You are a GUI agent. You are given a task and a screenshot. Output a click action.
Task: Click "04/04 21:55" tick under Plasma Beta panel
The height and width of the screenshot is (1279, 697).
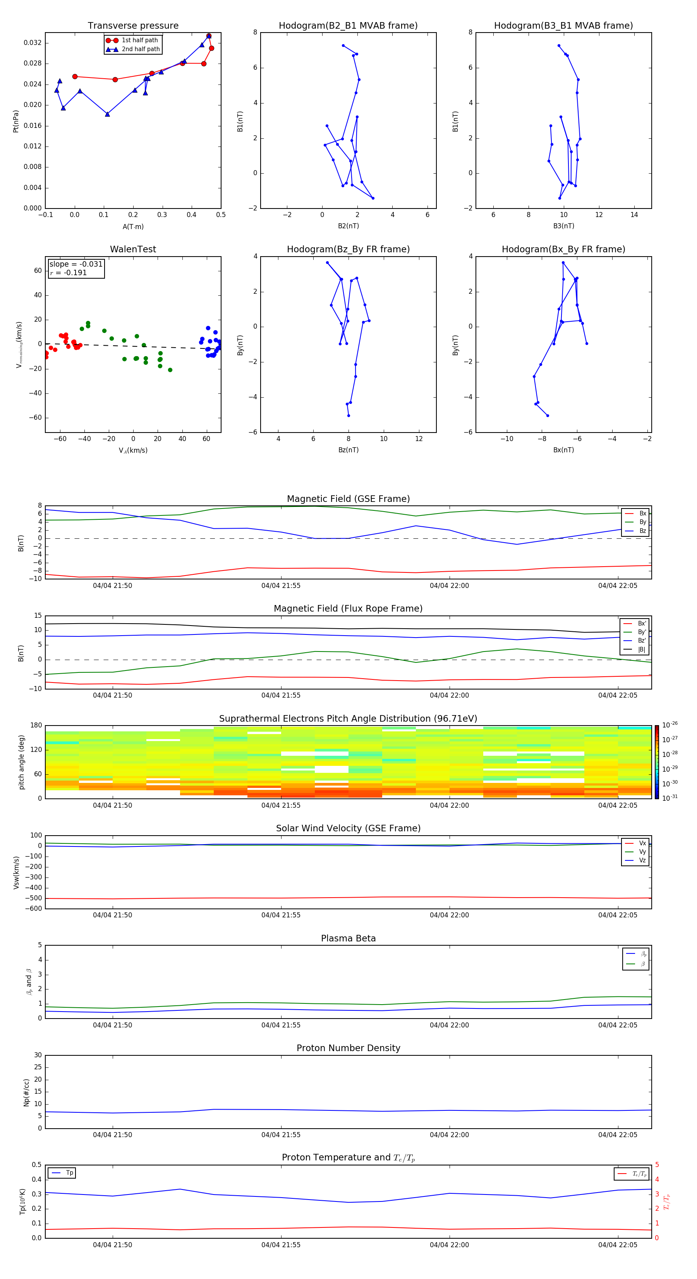pyautogui.click(x=281, y=1025)
